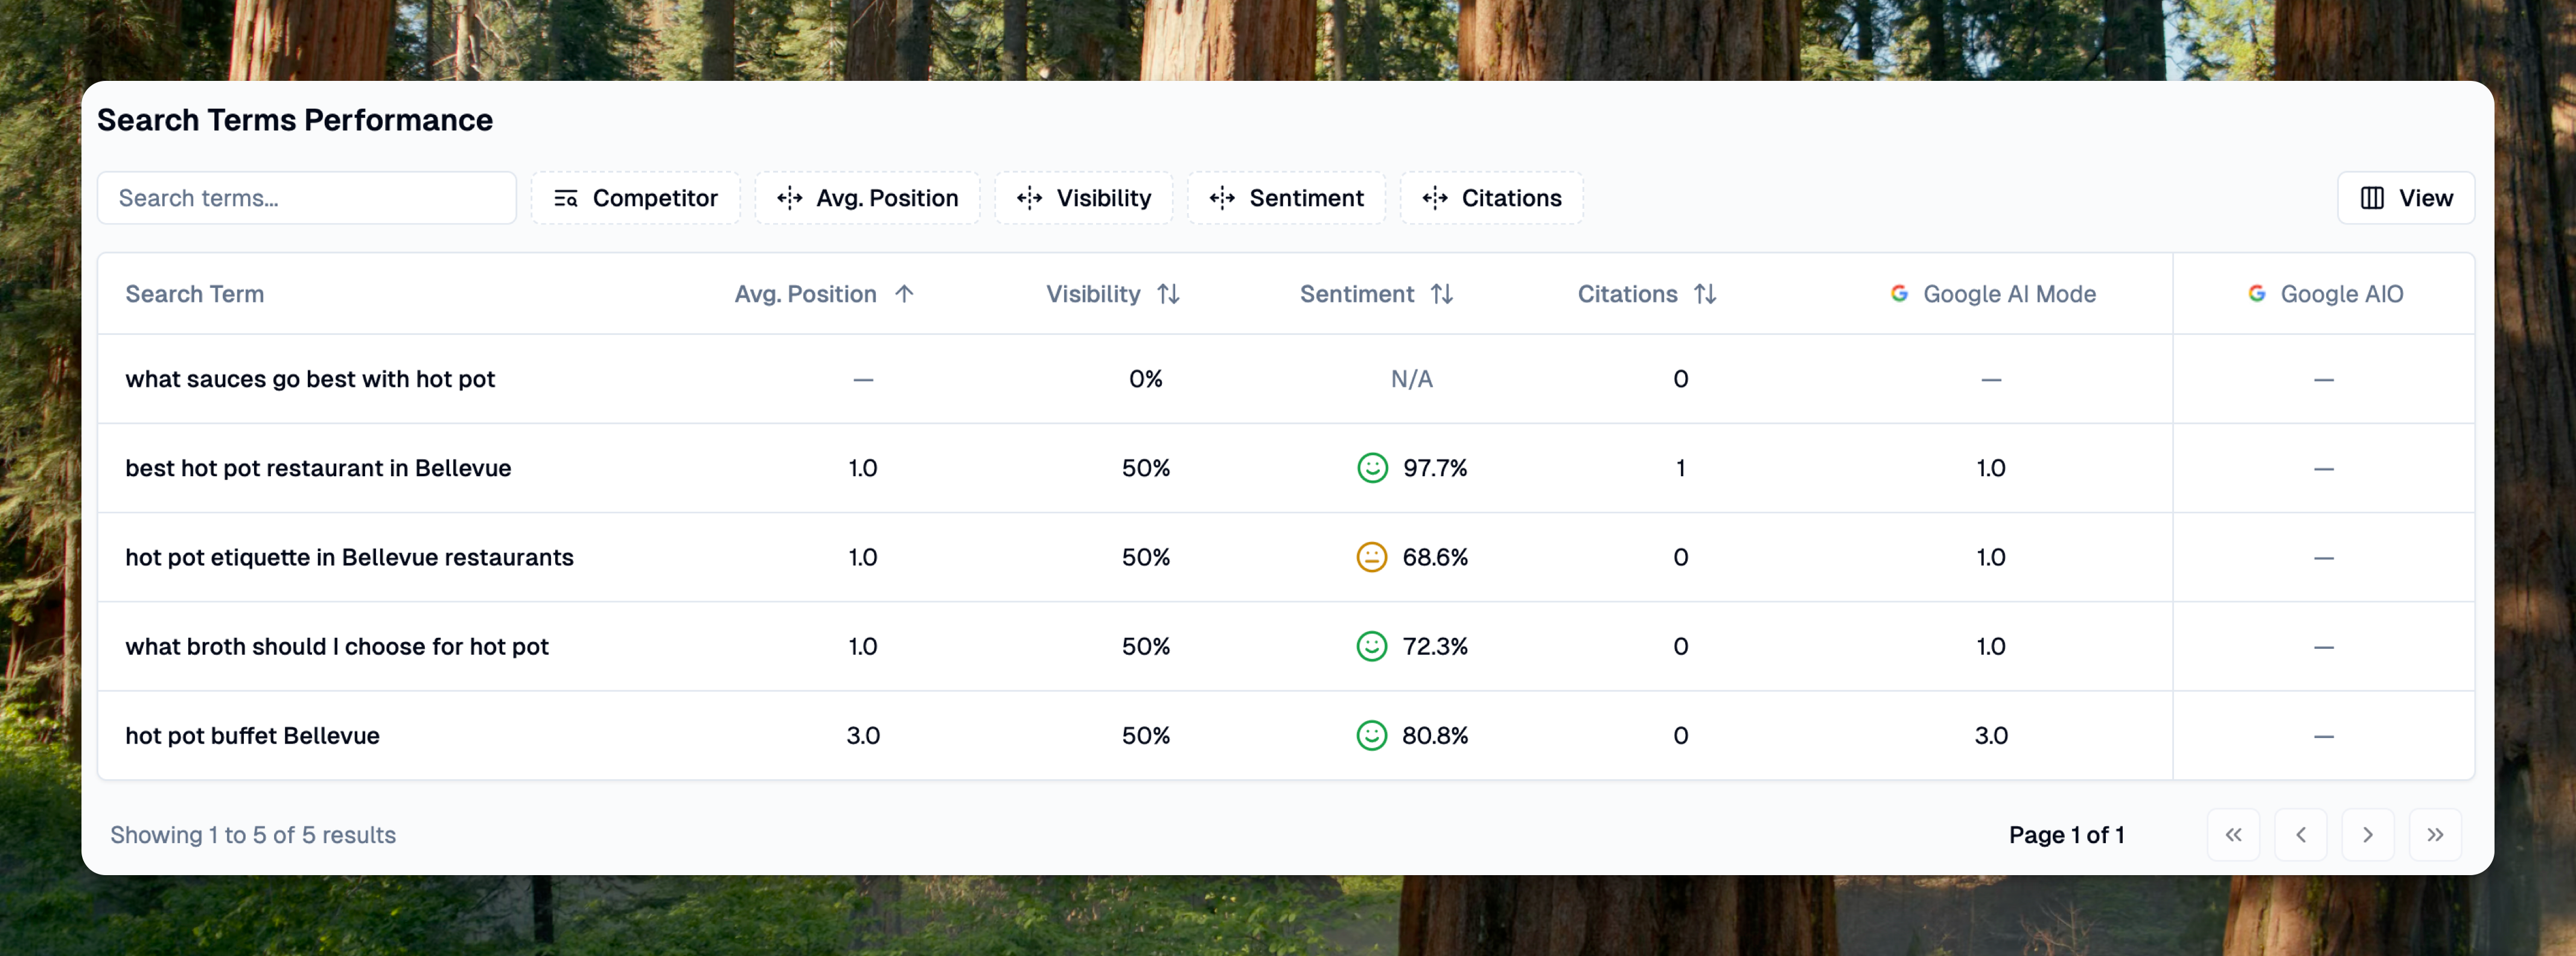This screenshot has height=956, width=2576.
Task: Go to the next page
Action: 2367,835
